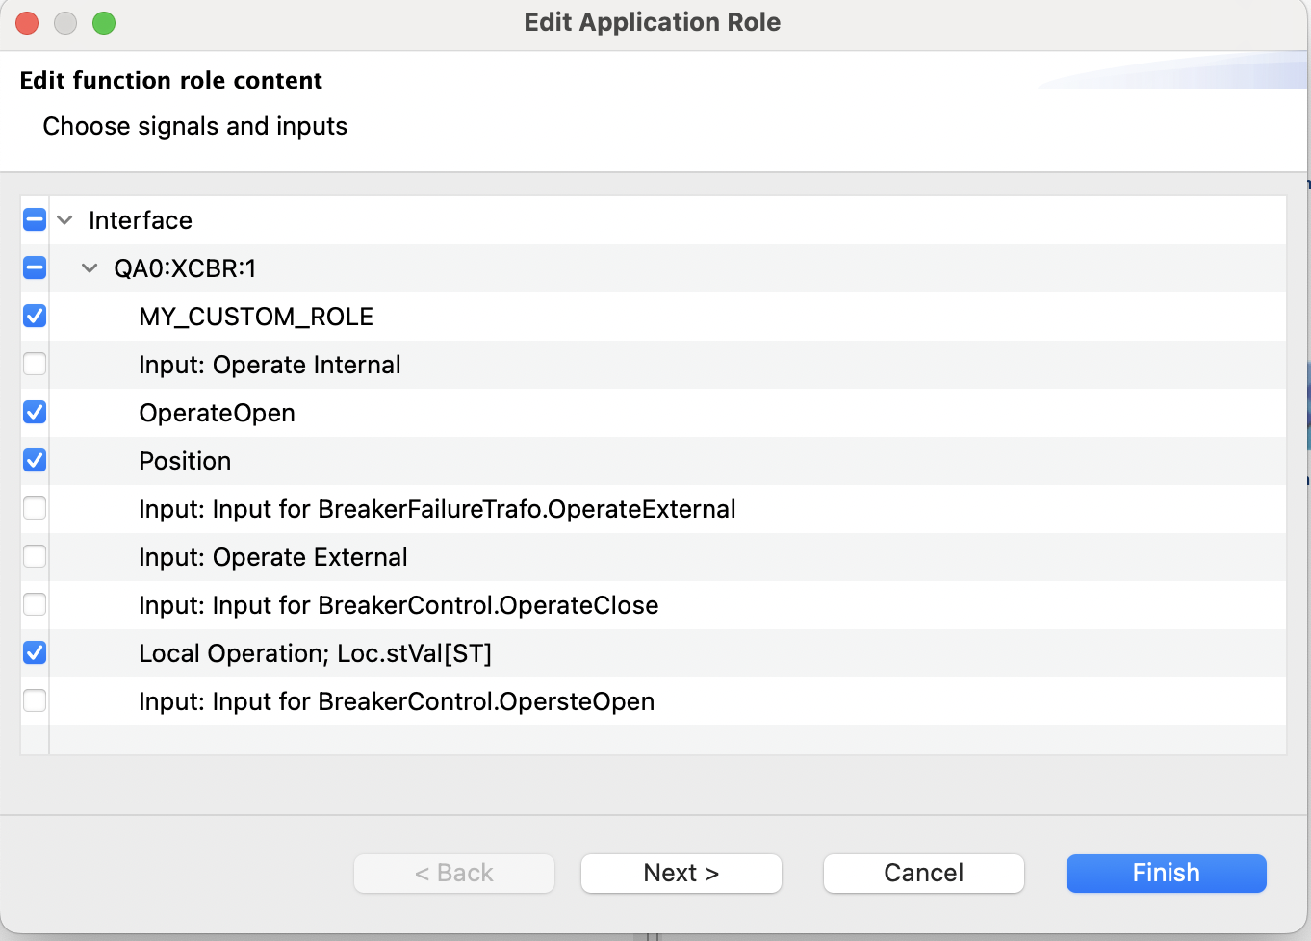Image resolution: width=1311 pixels, height=941 pixels.
Task: Collapse the Interface tree node
Action: click(x=64, y=219)
